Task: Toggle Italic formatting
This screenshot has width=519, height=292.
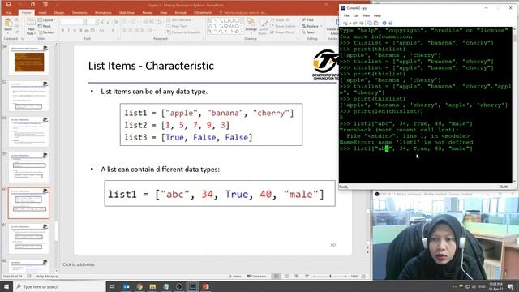Action: click(69, 30)
